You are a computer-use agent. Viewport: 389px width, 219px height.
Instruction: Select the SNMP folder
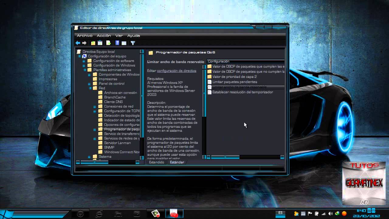[x=109, y=148]
